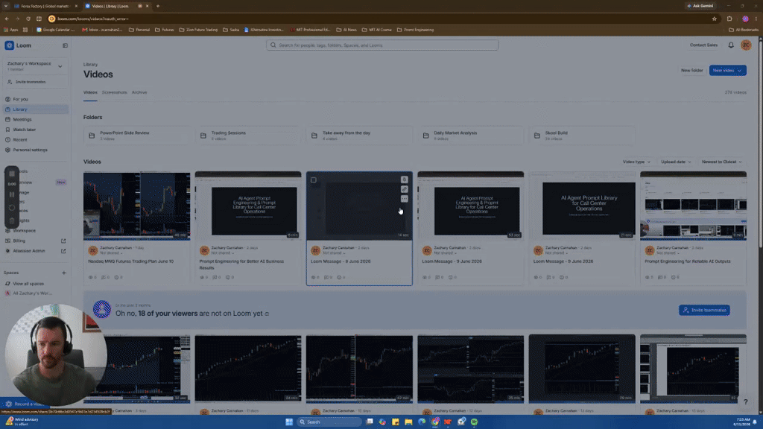Screen dimensions: 763x429
Task: Switch to the Archive tab
Action: (x=139, y=92)
